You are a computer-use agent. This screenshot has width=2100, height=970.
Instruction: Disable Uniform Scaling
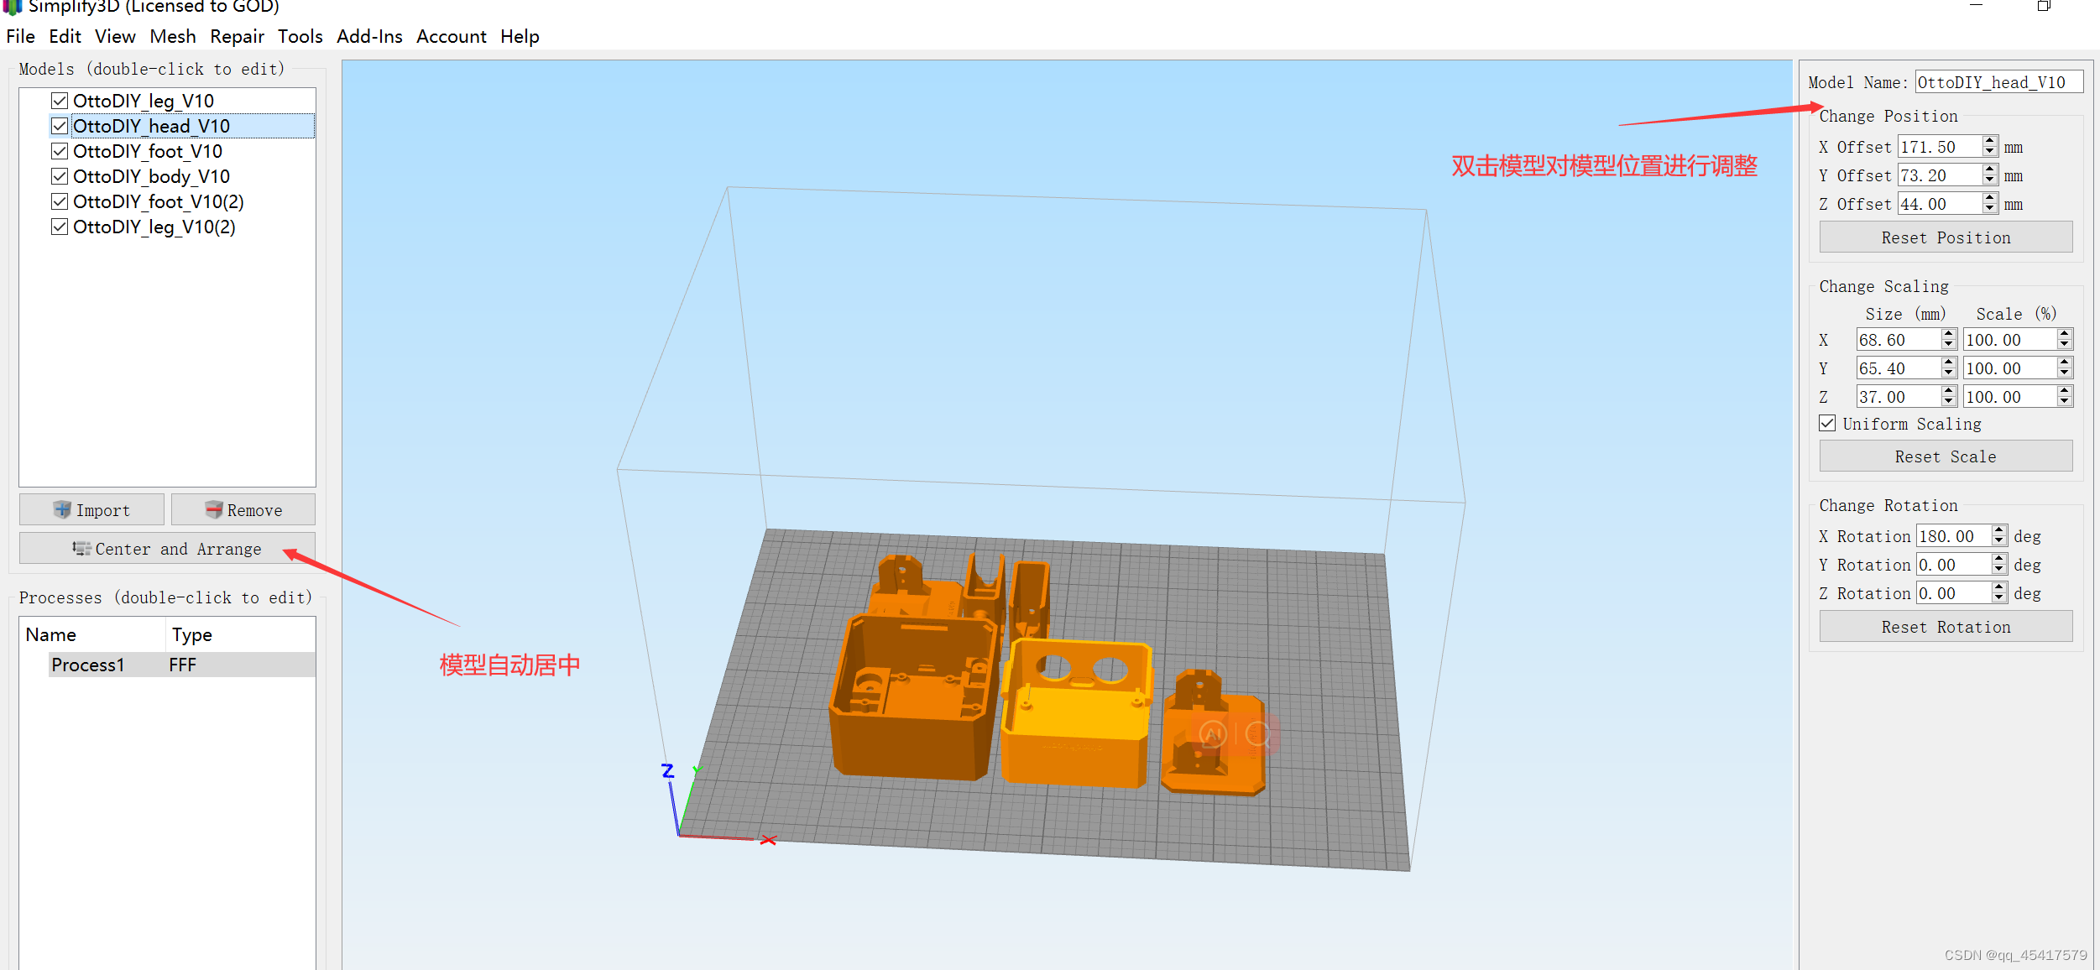(1827, 423)
